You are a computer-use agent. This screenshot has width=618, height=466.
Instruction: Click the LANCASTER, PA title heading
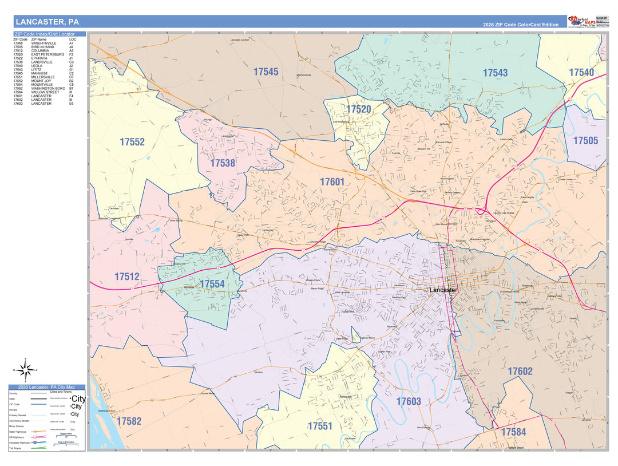[x=47, y=22]
